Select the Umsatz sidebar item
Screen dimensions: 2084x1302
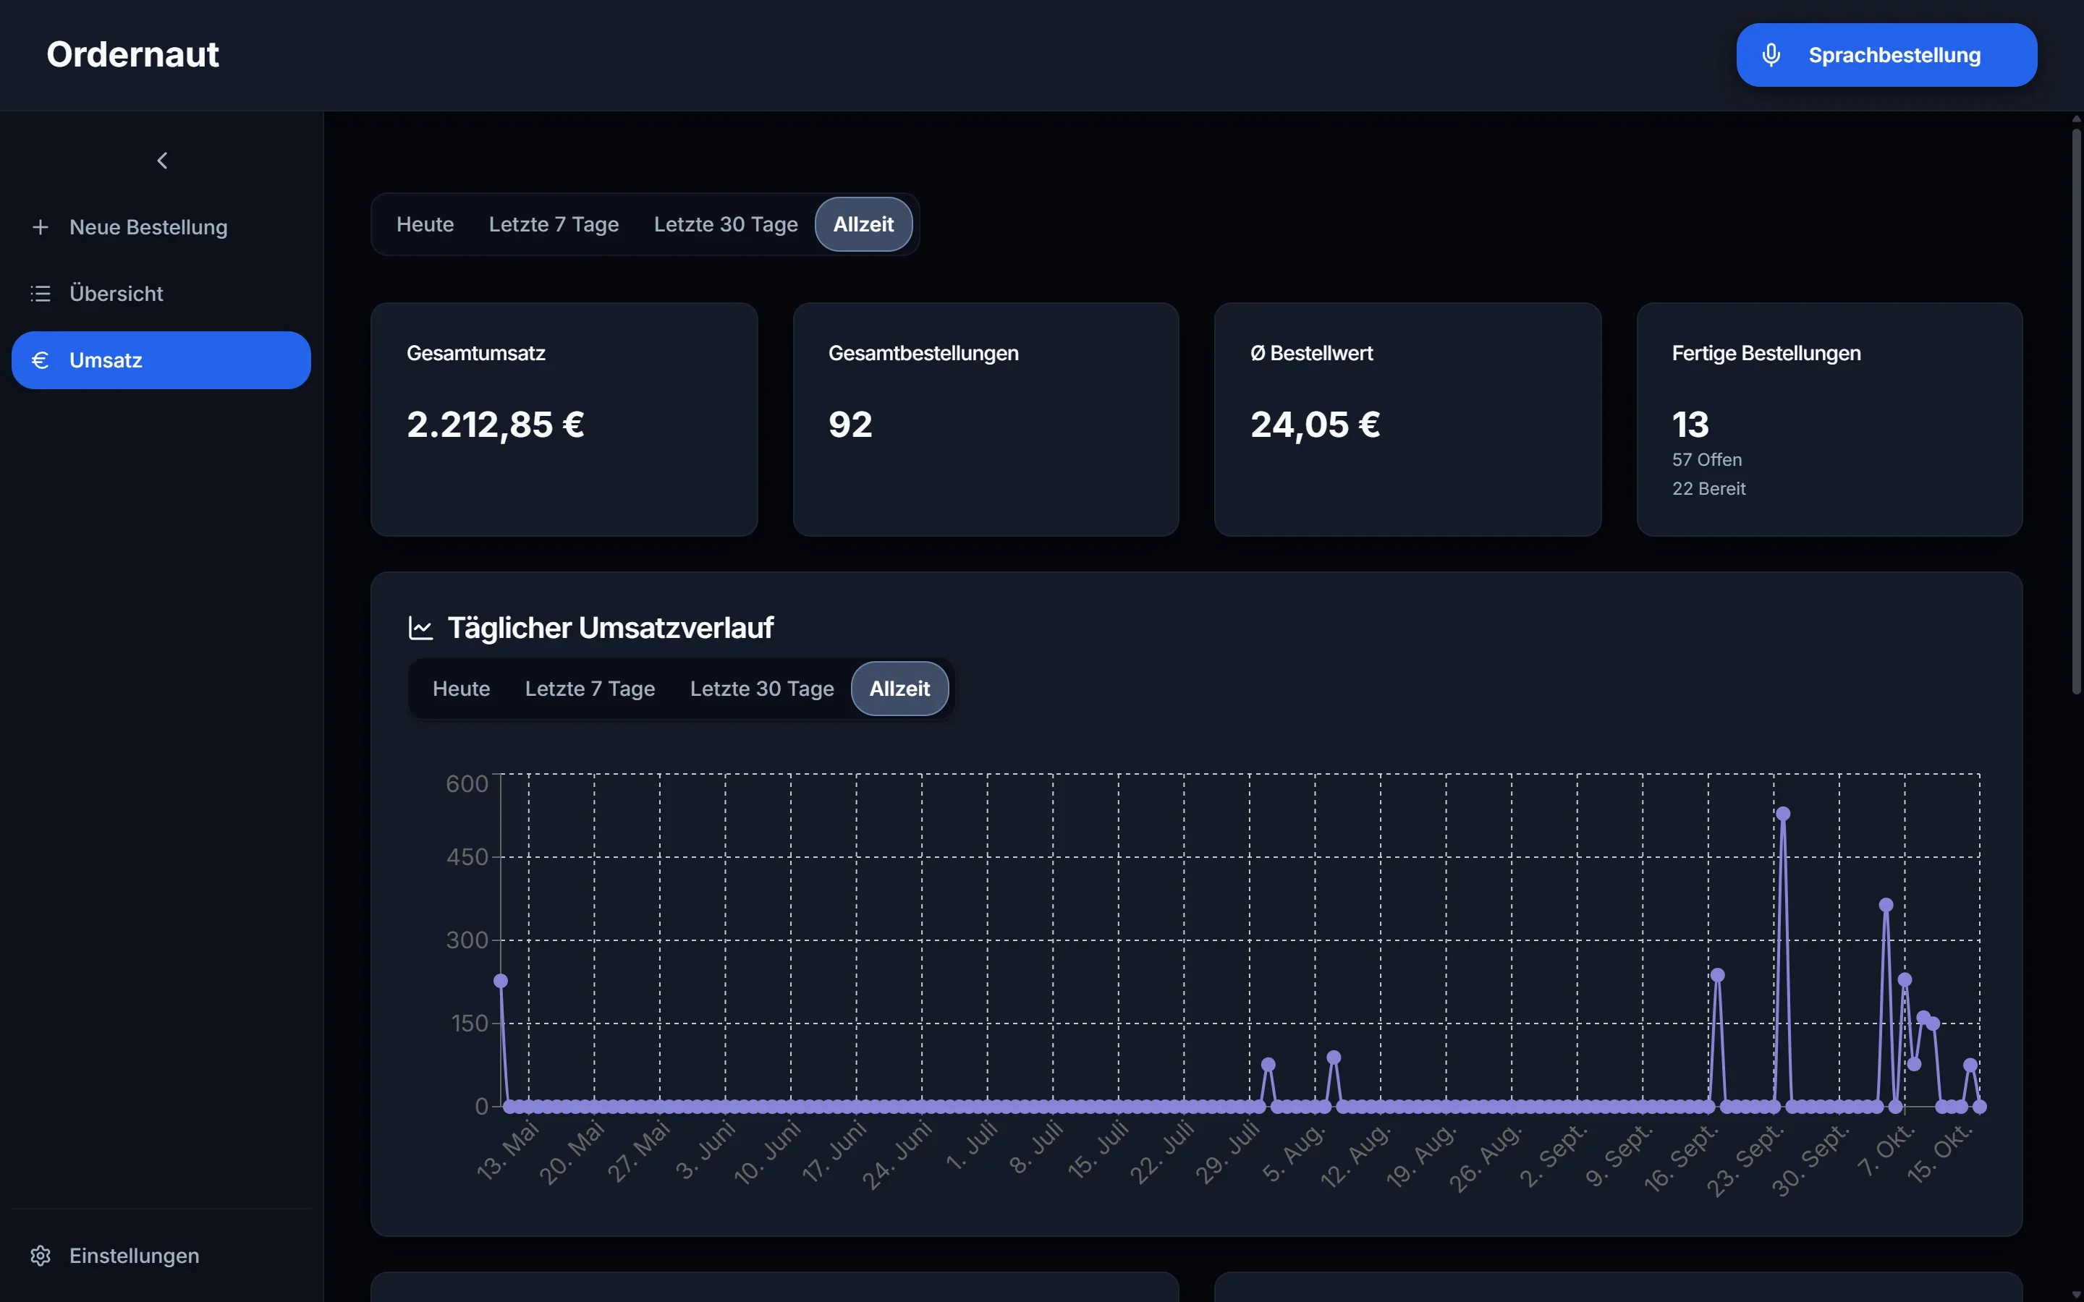tap(161, 360)
